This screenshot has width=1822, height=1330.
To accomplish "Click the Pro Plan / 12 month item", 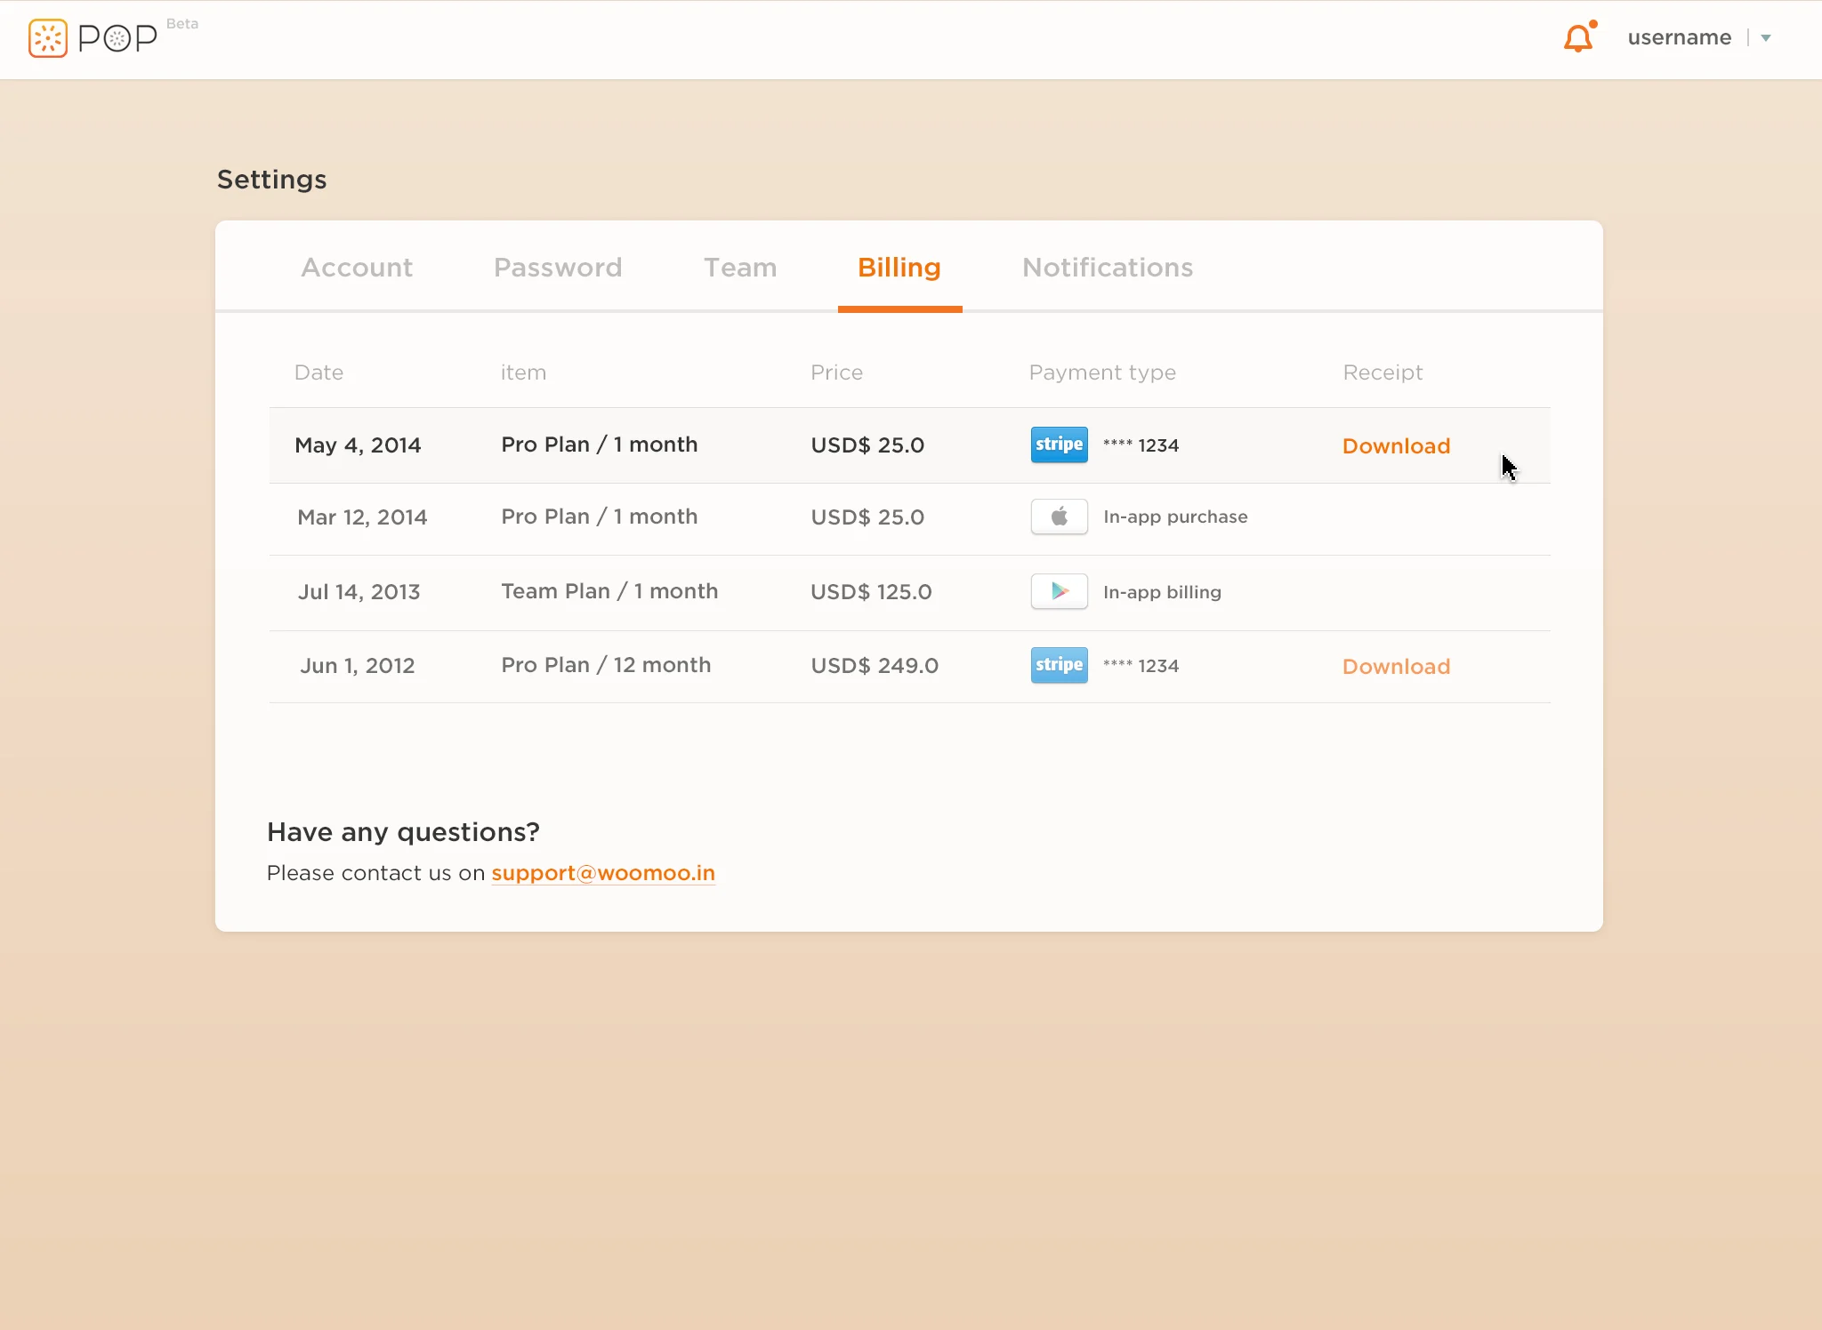I will tap(605, 665).
